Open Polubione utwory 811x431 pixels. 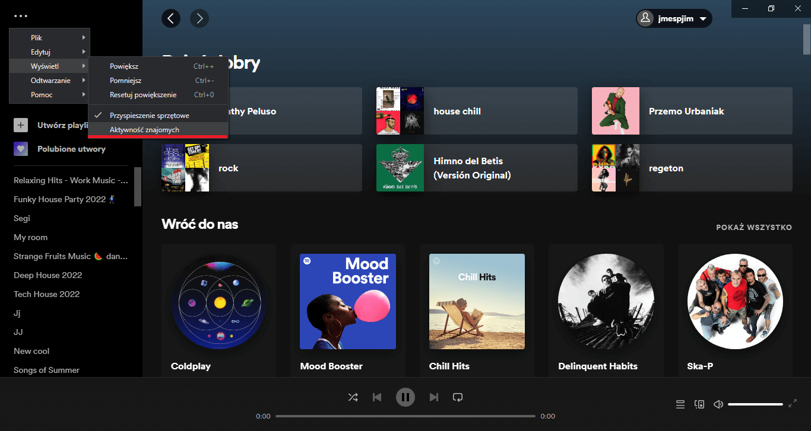(x=71, y=149)
